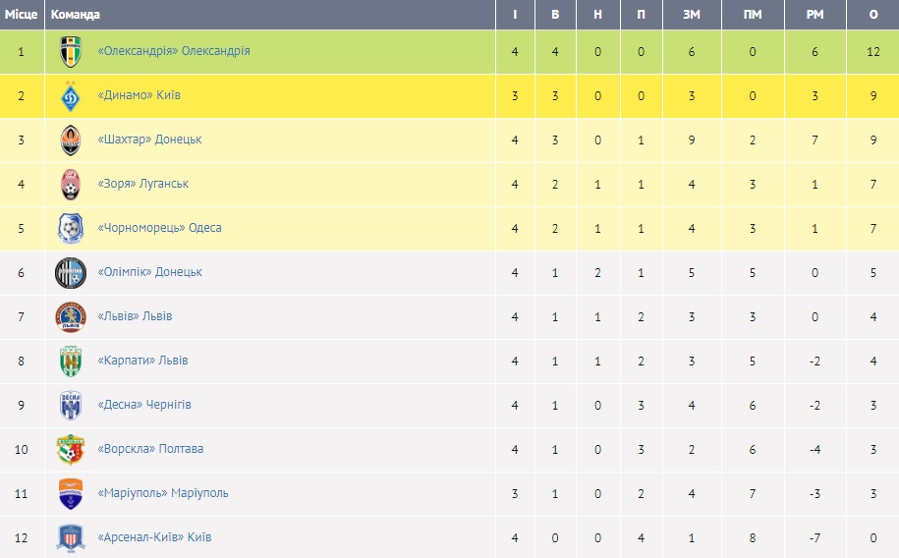This screenshot has width=899, height=558.
Task: Click the Oleksandriya club logo icon
Action: pyautogui.click(x=71, y=51)
